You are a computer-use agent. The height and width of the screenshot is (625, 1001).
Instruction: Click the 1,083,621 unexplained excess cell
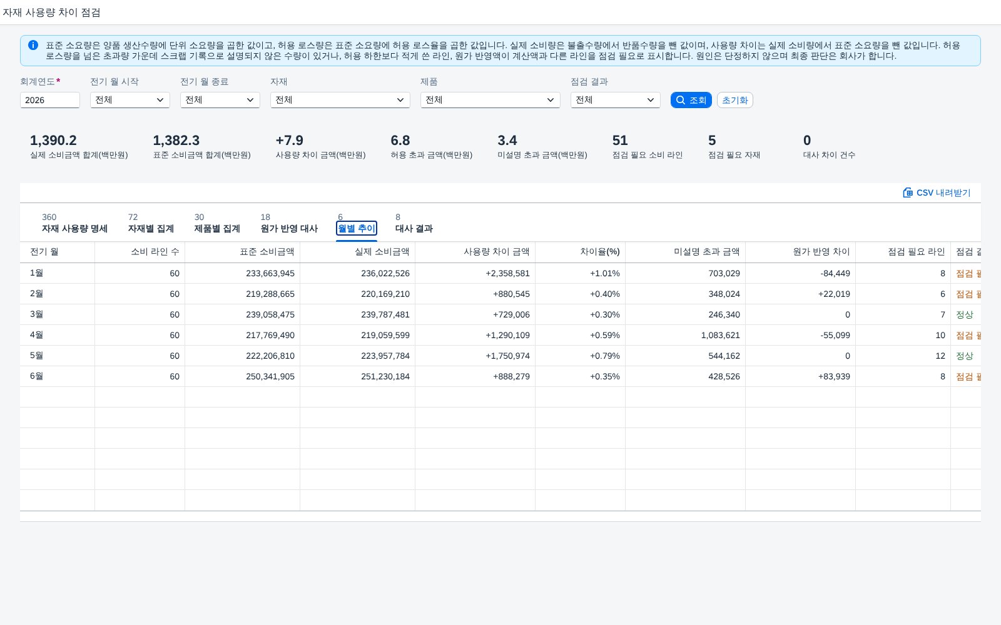685,335
